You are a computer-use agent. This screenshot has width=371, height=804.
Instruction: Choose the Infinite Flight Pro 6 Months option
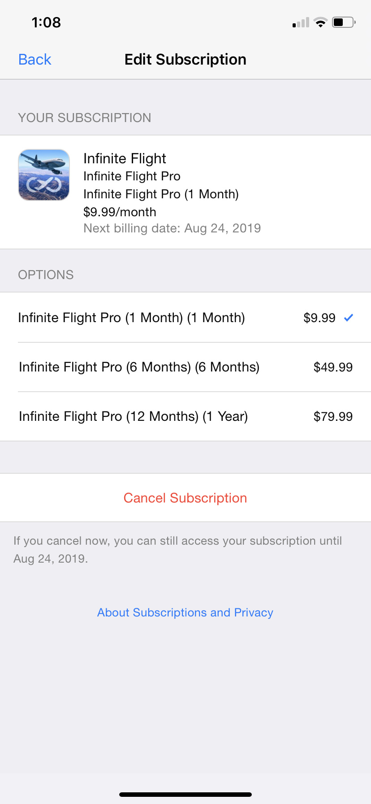(139, 367)
